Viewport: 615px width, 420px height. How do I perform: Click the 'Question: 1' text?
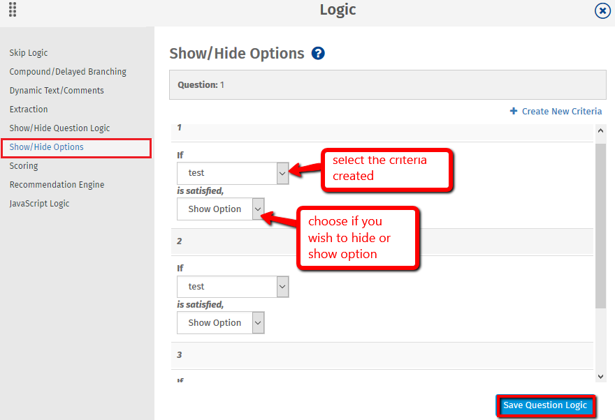[x=201, y=85]
